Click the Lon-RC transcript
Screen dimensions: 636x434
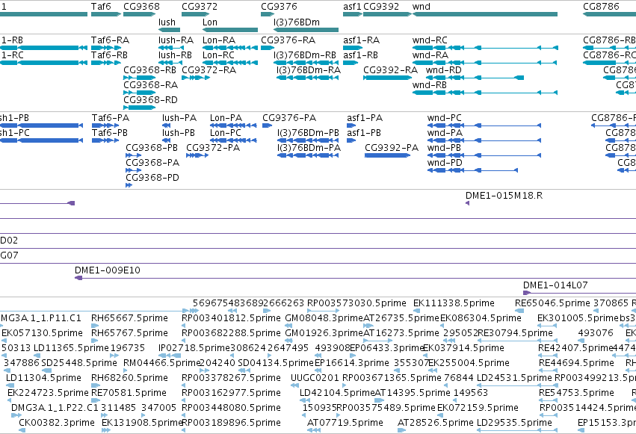tap(230, 63)
